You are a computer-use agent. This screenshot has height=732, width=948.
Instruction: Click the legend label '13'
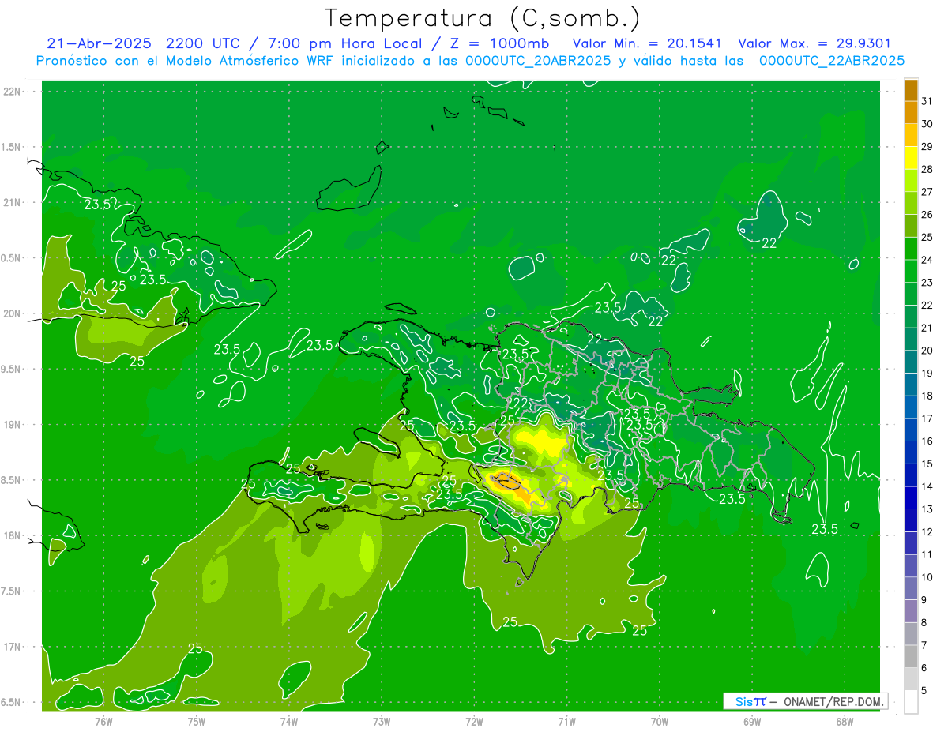pyautogui.click(x=927, y=509)
